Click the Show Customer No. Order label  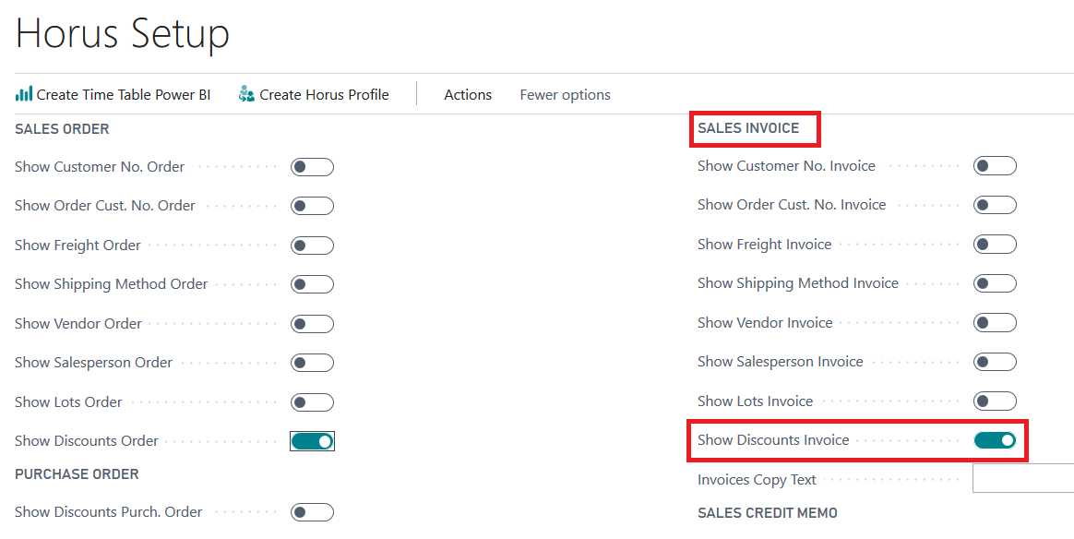(x=100, y=167)
